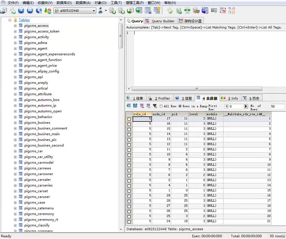The width and height of the screenshot is (286, 239).
Task: Open the a0825122448 database dropdown
Action: coord(94,11)
